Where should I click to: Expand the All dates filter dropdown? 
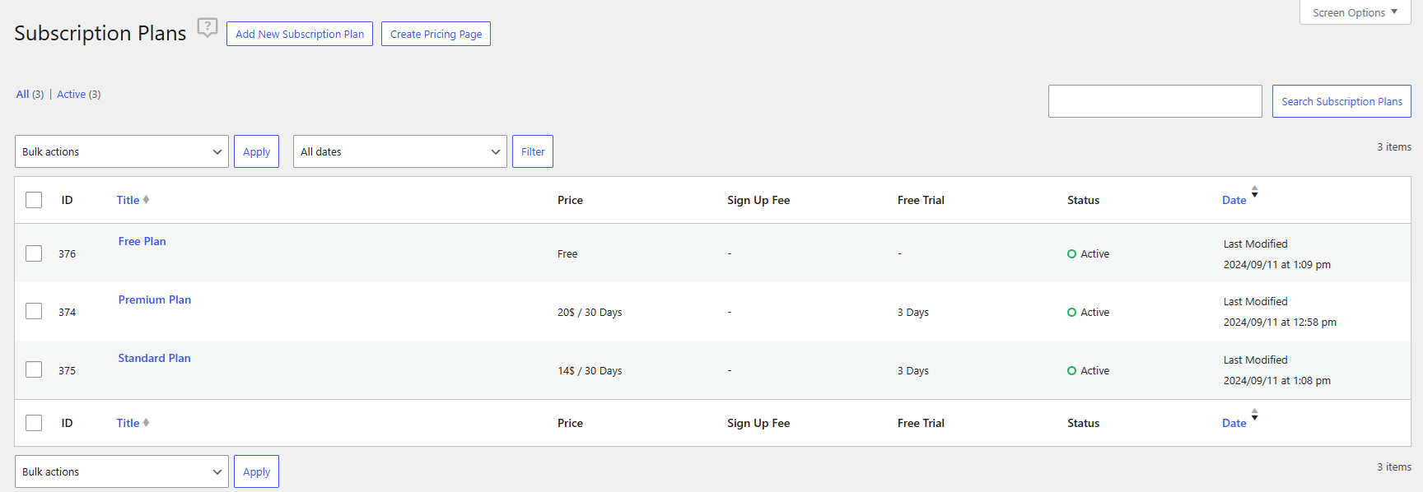click(399, 151)
